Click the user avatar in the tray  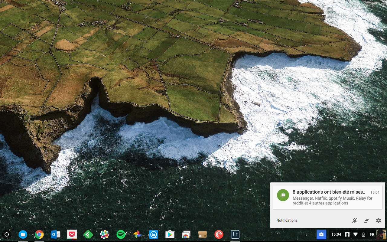pyautogui.click(x=381, y=234)
